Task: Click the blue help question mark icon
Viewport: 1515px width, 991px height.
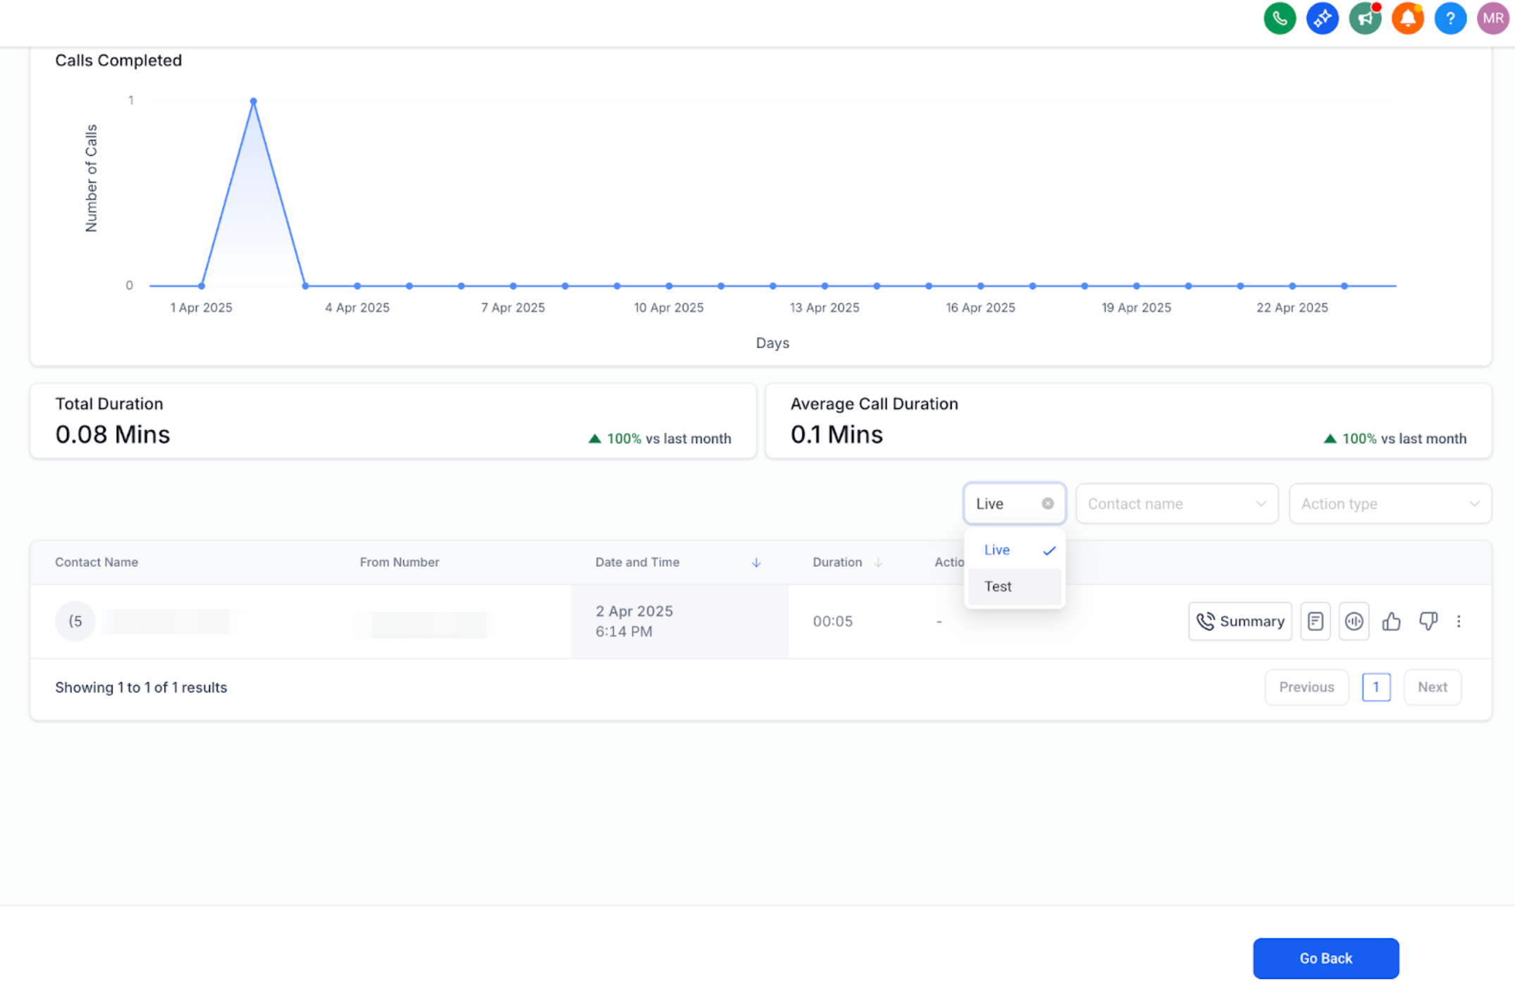Action: coord(1450,19)
